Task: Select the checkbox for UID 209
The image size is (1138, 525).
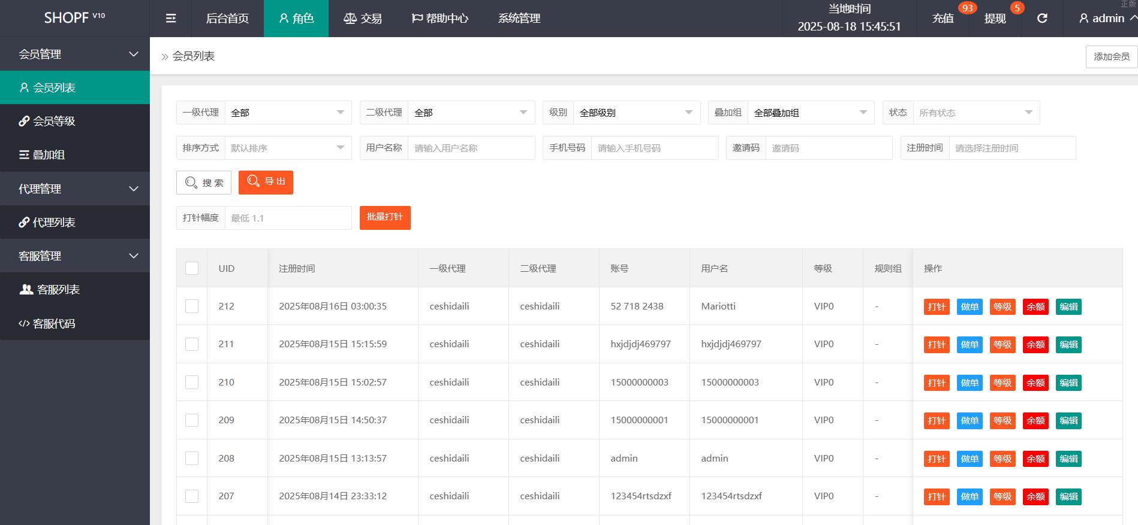Action: (192, 420)
